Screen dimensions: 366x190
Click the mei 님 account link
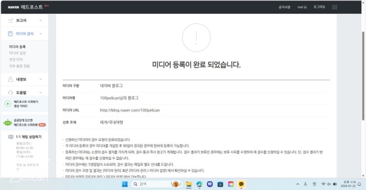[302, 7]
